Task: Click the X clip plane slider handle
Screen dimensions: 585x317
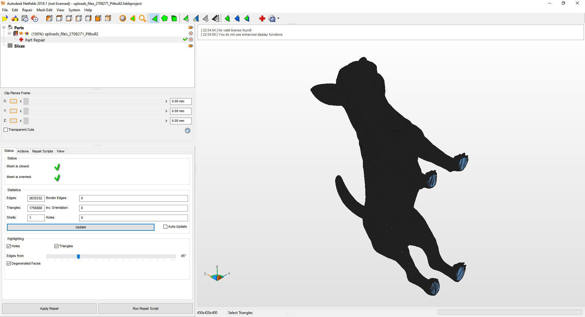Action: pyautogui.click(x=26, y=101)
